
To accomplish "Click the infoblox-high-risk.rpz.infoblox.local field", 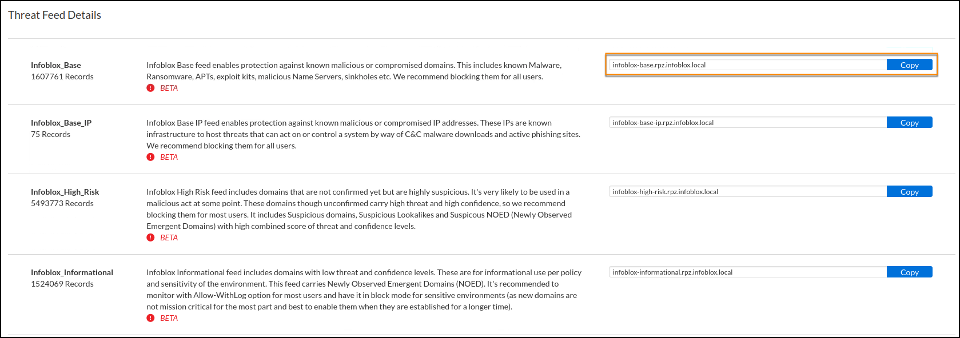I will (x=748, y=192).
